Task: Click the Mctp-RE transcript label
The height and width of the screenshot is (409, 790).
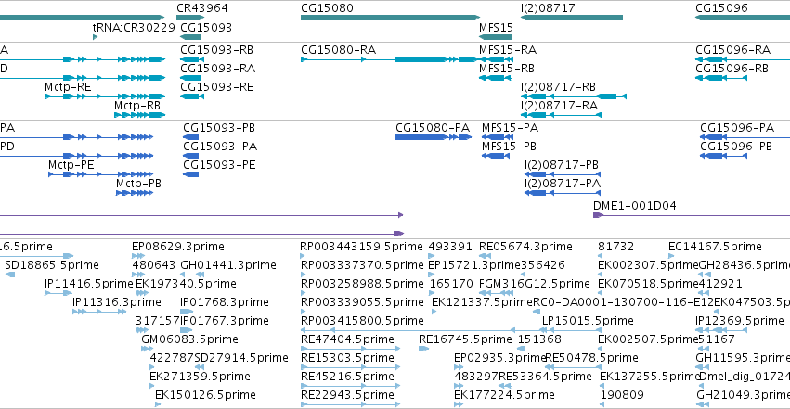Action: click(x=68, y=86)
